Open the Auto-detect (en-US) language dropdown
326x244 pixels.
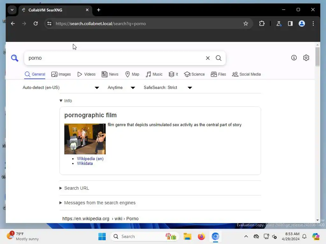click(x=61, y=88)
